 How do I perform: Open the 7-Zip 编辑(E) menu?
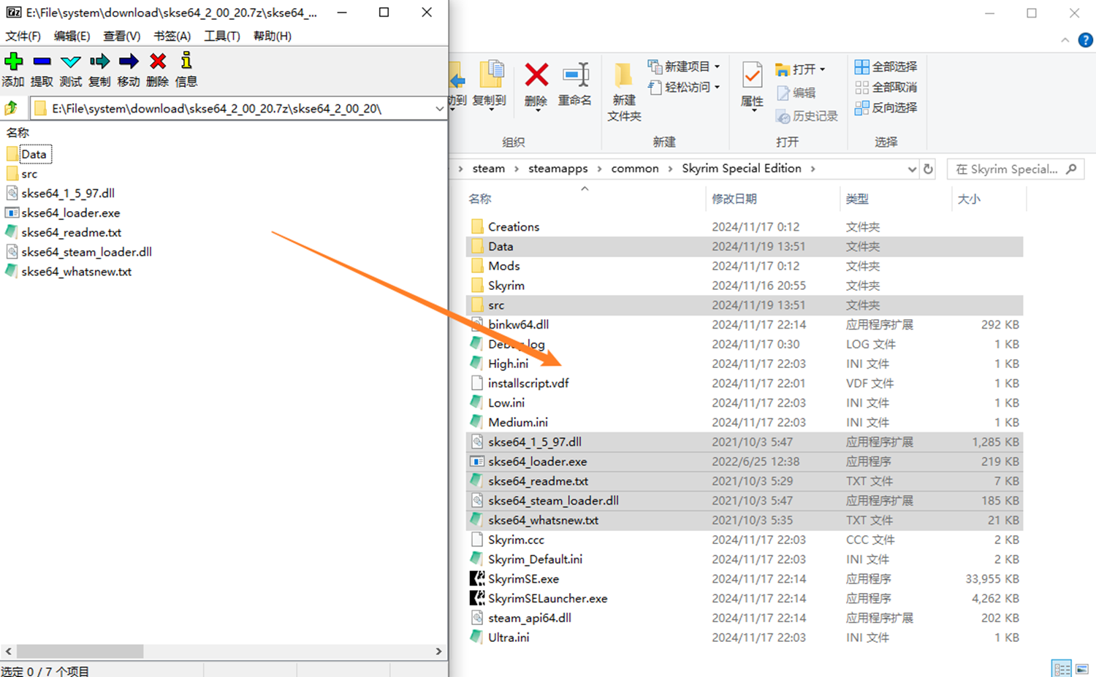pos(72,36)
